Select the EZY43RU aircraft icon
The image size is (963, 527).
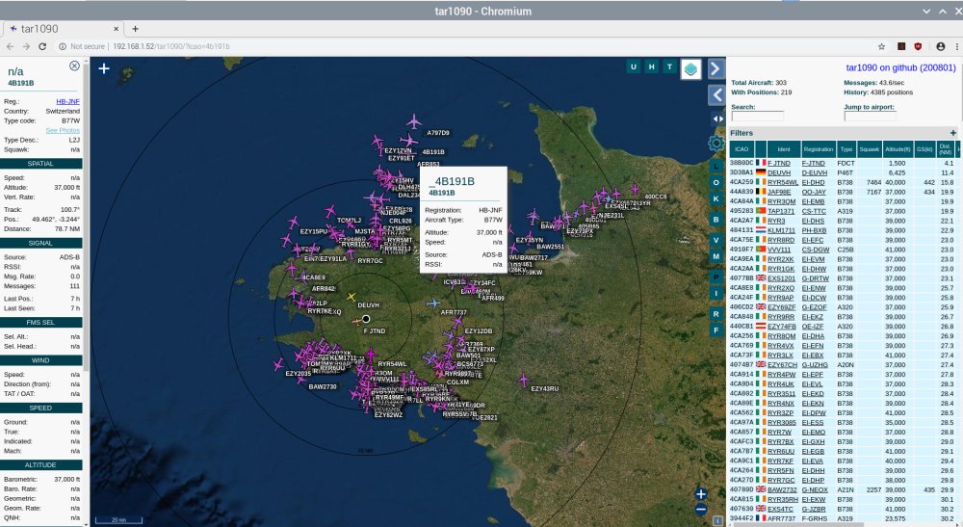click(523, 381)
